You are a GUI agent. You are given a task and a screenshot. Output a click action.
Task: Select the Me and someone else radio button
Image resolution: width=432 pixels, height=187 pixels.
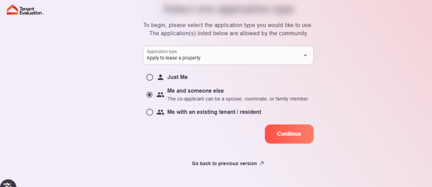point(149,95)
